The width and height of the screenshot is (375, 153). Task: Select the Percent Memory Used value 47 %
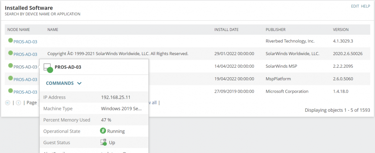(106, 120)
